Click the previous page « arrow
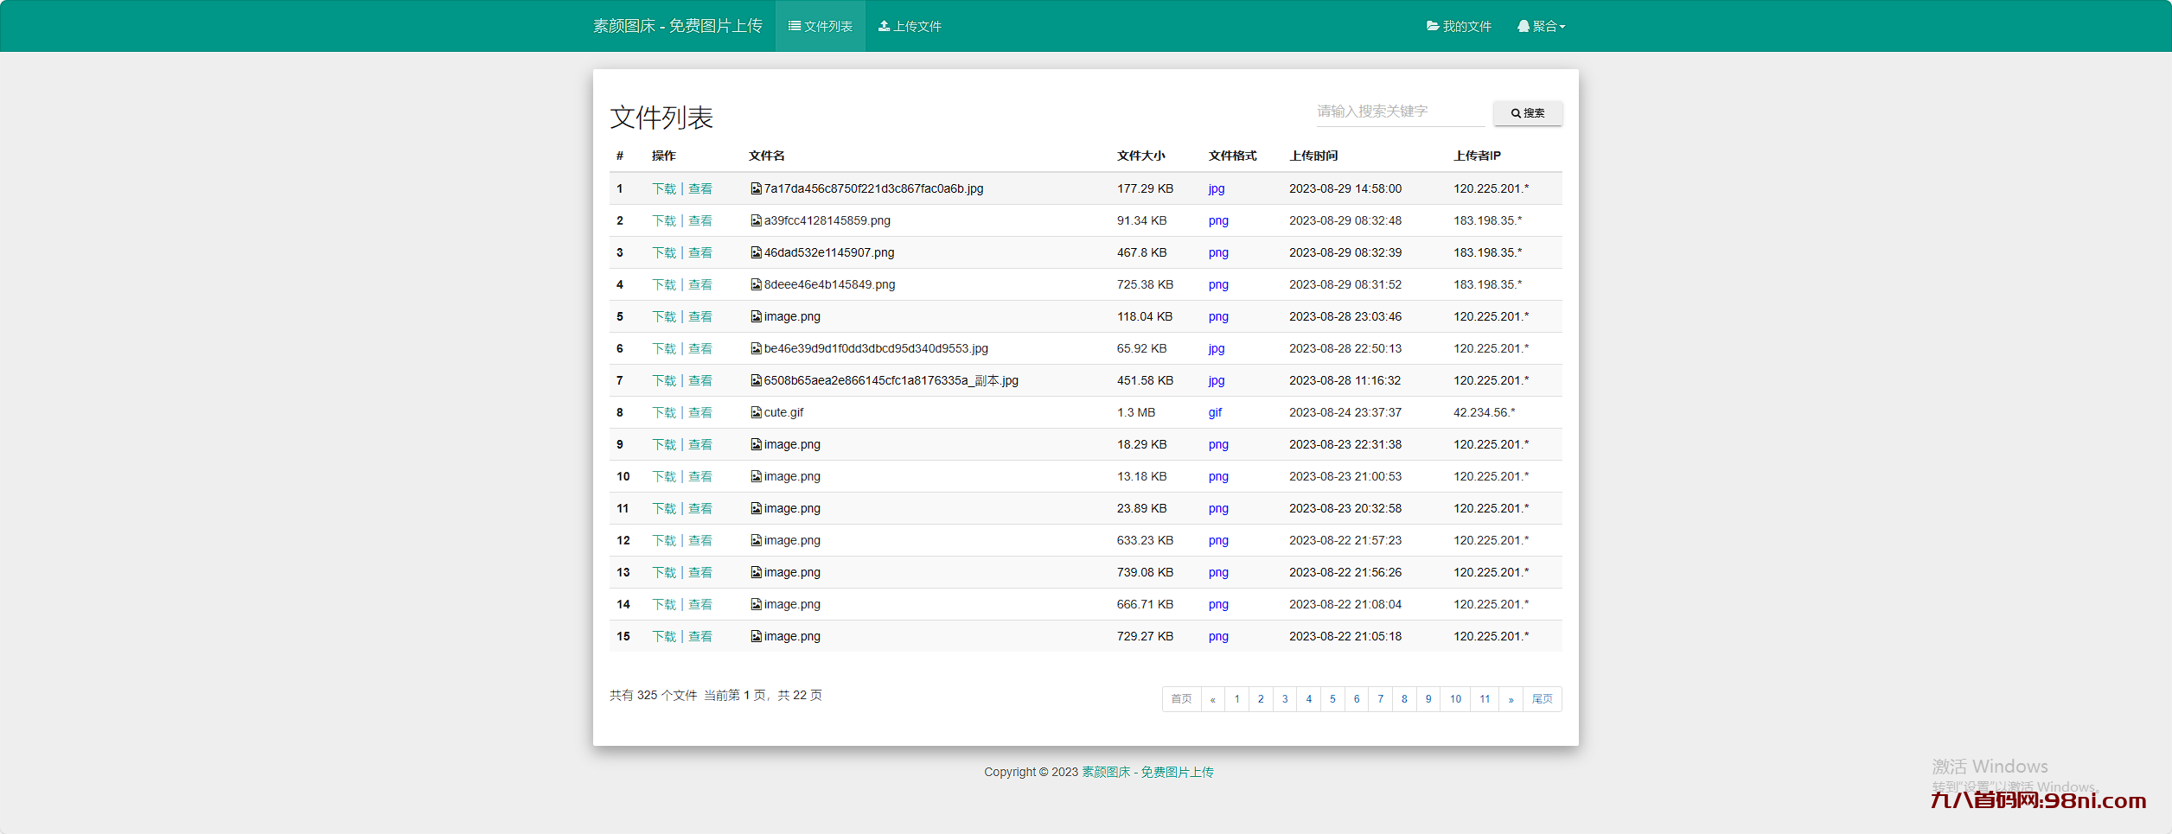Screen dimensions: 2172x834 point(1213,699)
